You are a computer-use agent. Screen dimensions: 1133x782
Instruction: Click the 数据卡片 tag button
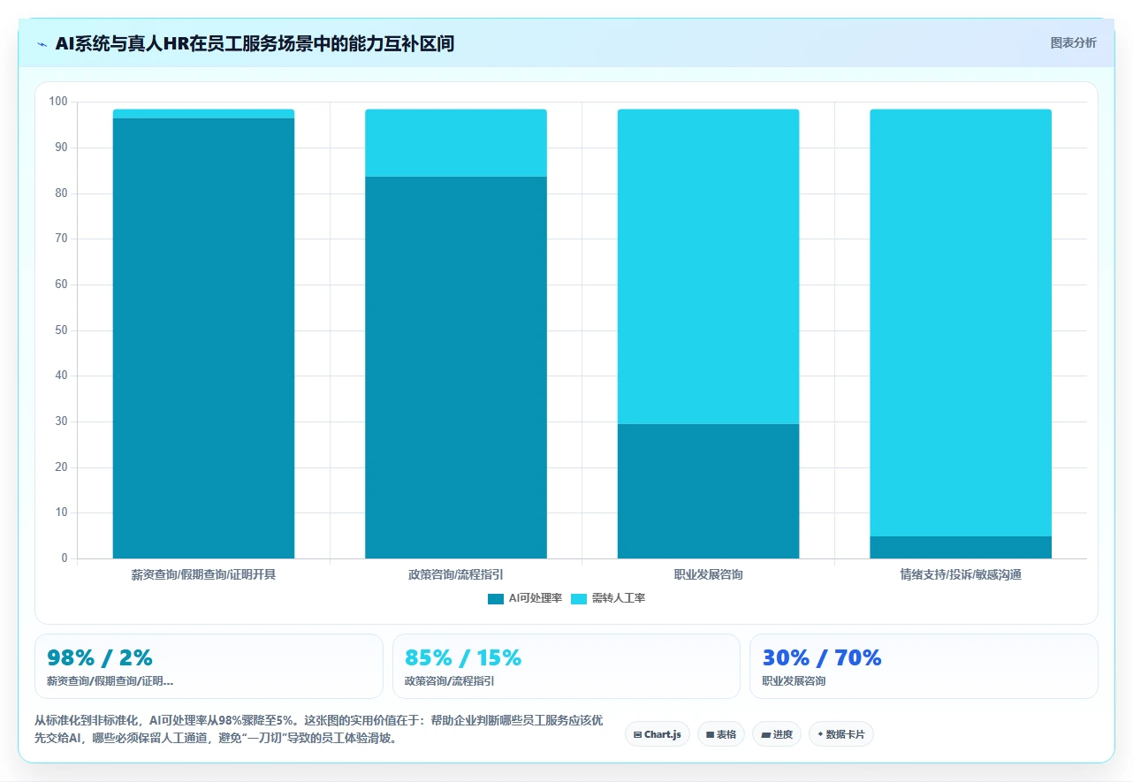840,734
